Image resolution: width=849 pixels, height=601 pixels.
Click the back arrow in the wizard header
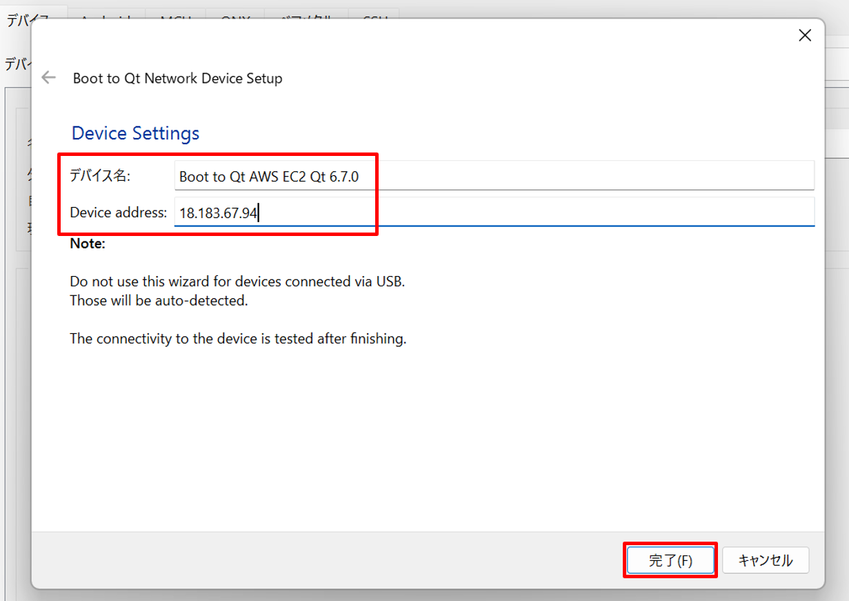click(48, 78)
